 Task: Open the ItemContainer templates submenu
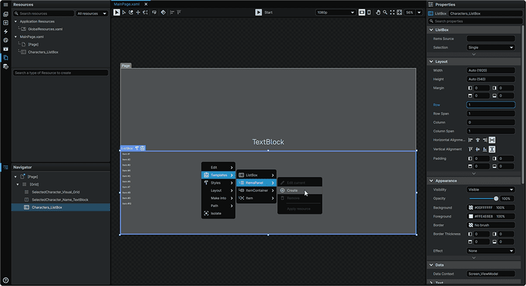click(257, 190)
